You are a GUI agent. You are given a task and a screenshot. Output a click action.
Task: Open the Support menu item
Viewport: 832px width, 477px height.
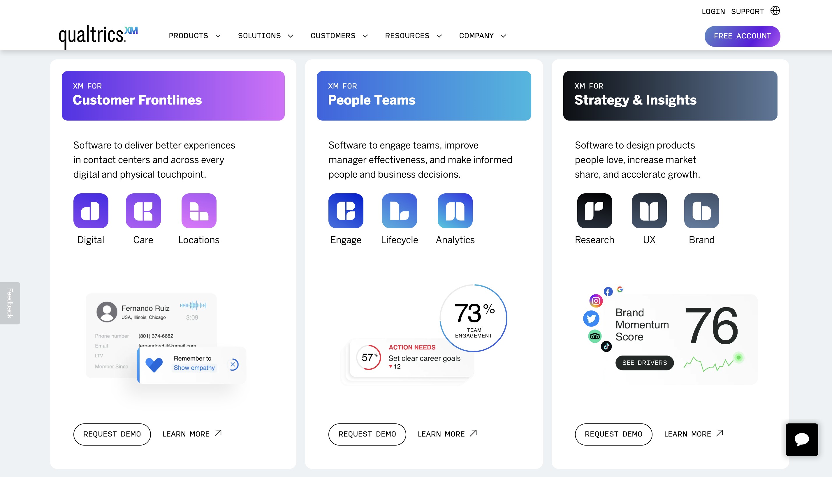coord(747,11)
